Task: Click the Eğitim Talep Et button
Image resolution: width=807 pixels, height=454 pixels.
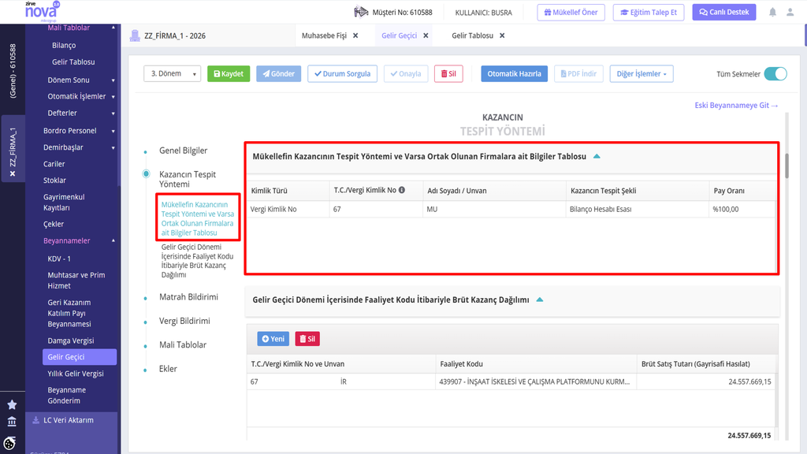Action: click(x=649, y=13)
